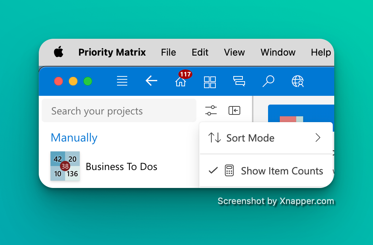Click the magnifying glass search icon
The height and width of the screenshot is (245, 373).
268,81
